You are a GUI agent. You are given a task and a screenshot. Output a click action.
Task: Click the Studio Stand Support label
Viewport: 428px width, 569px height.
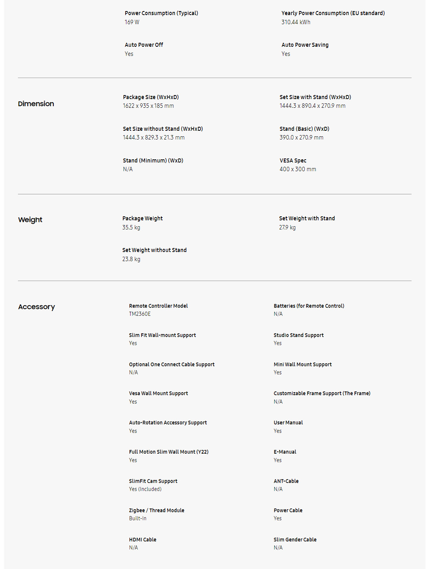click(x=298, y=335)
